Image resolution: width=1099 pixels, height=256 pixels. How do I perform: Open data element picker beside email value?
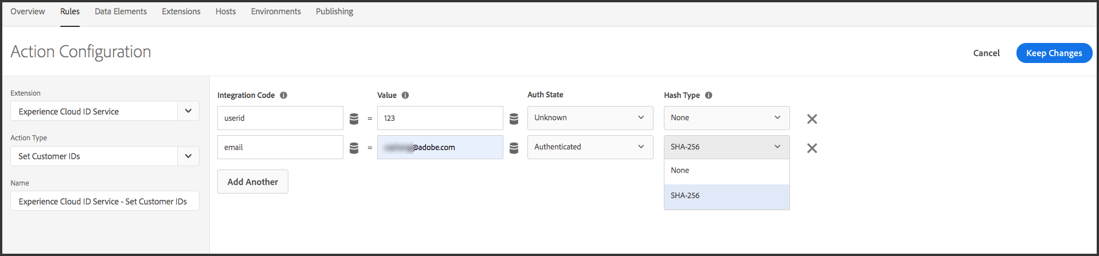(x=514, y=148)
